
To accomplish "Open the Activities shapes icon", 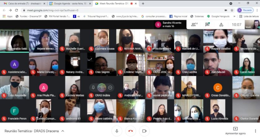I will coord(221,24).
